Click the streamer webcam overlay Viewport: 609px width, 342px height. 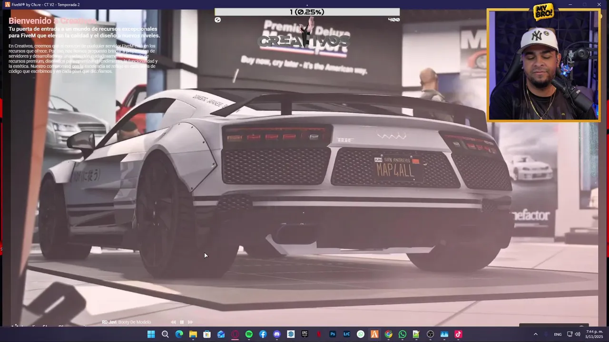(x=543, y=65)
